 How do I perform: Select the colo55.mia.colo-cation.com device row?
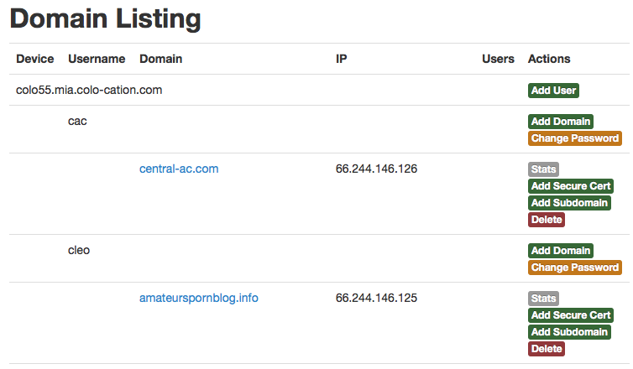click(x=89, y=90)
